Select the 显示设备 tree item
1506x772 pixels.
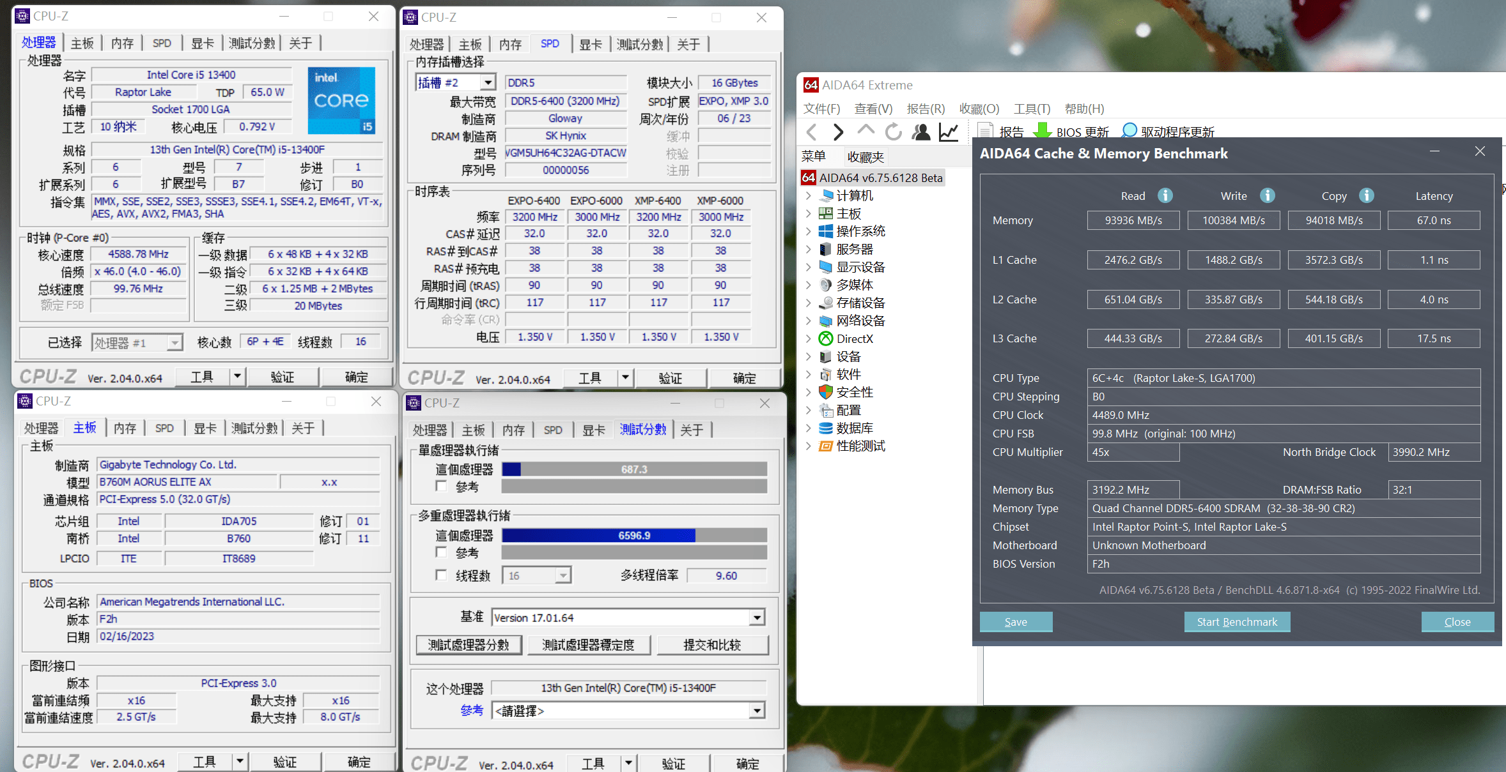(860, 267)
